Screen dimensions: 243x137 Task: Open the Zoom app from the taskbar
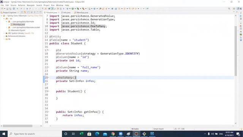[121, 134]
